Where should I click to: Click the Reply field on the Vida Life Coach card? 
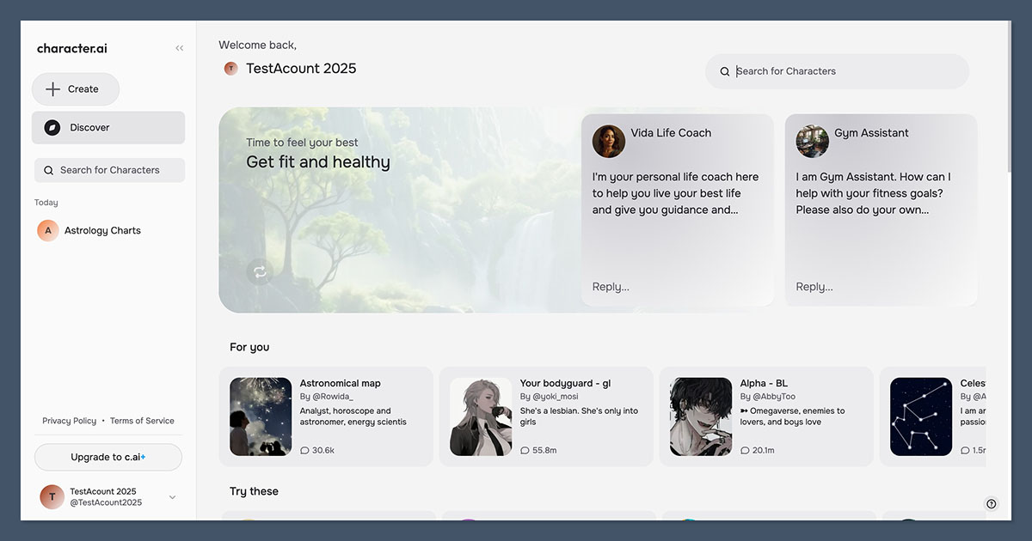point(610,286)
